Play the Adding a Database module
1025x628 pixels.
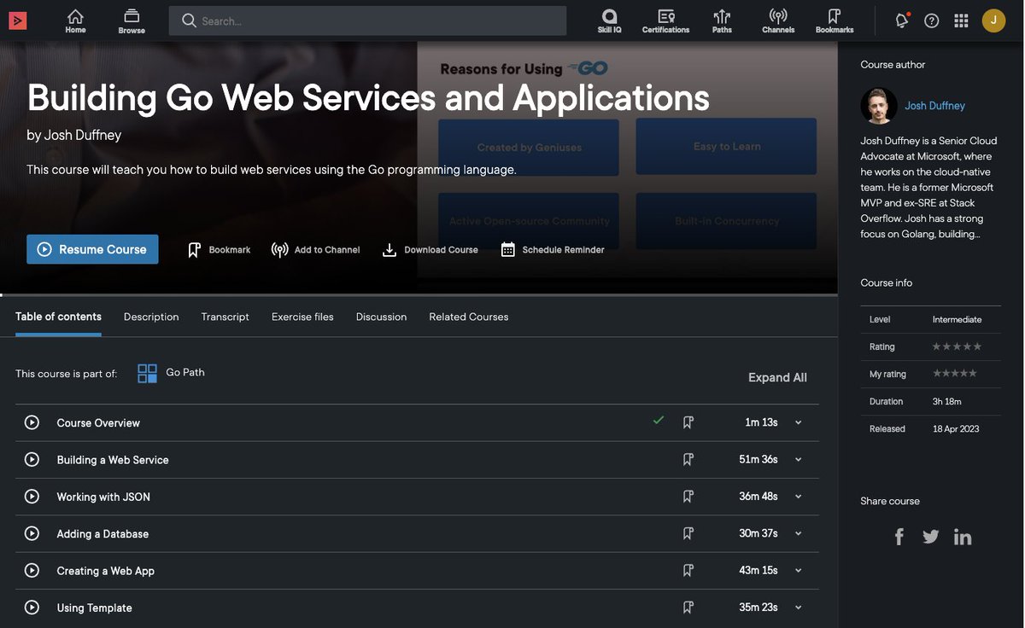pos(32,533)
